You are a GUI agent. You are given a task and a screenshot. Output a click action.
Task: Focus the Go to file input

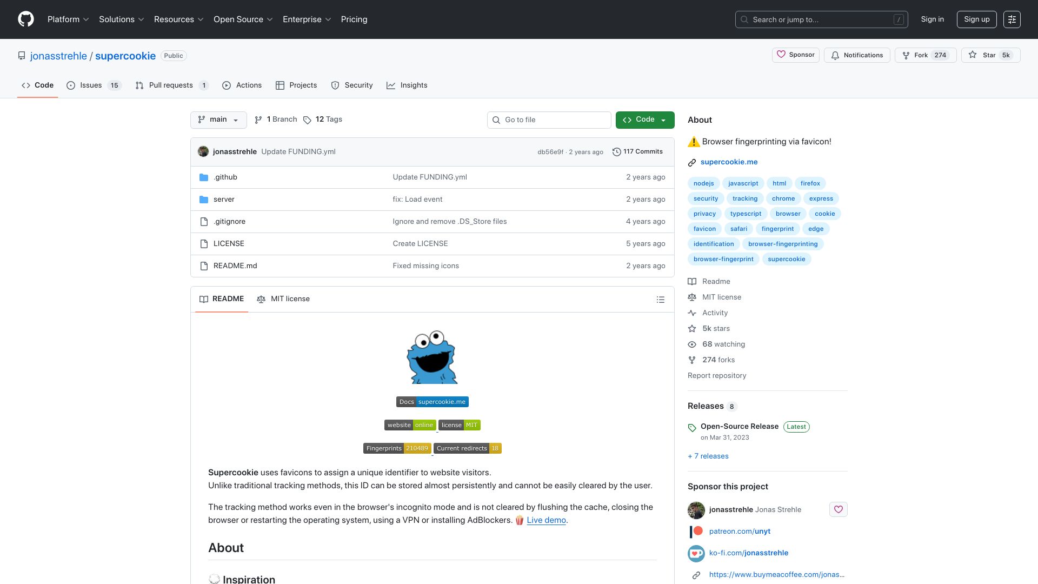[549, 120]
